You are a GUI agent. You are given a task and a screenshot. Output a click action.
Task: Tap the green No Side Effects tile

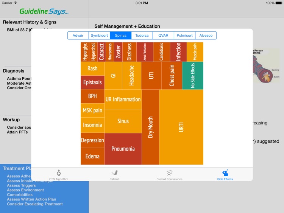click(193, 76)
